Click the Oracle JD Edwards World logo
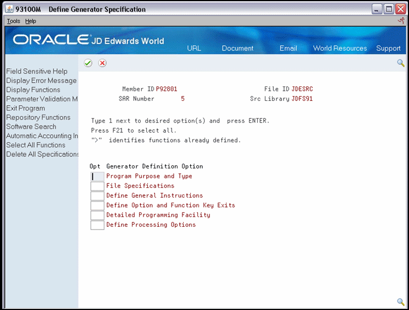This screenshot has height=310, width=409. (x=89, y=40)
